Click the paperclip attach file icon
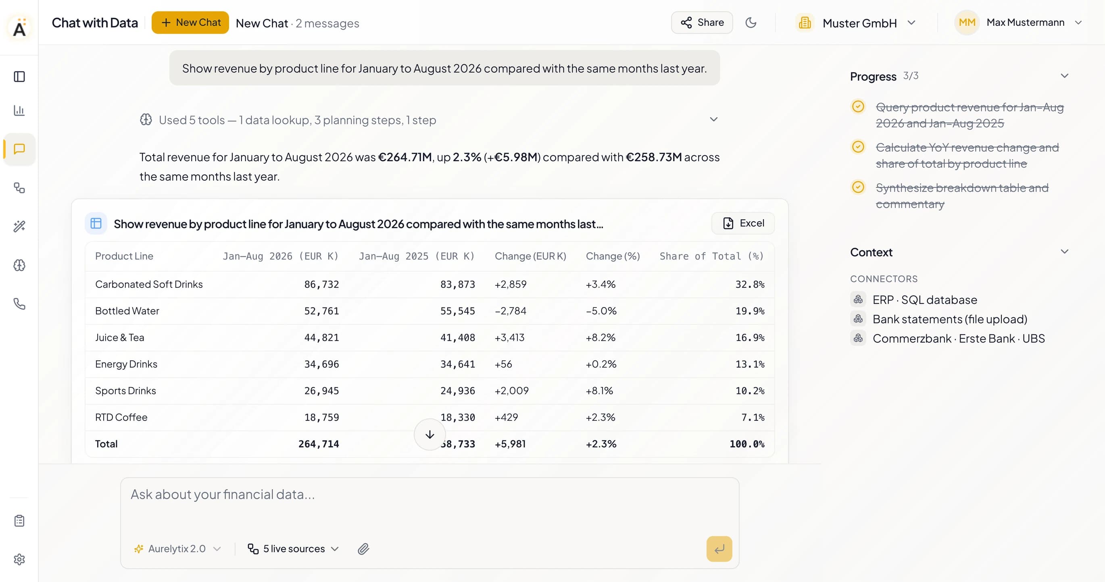 [363, 549]
